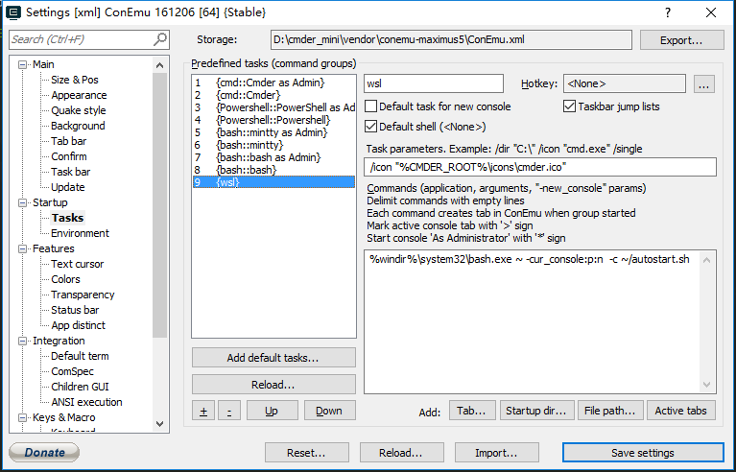
Task: Open Text cursor settings
Action: pos(78,264)
